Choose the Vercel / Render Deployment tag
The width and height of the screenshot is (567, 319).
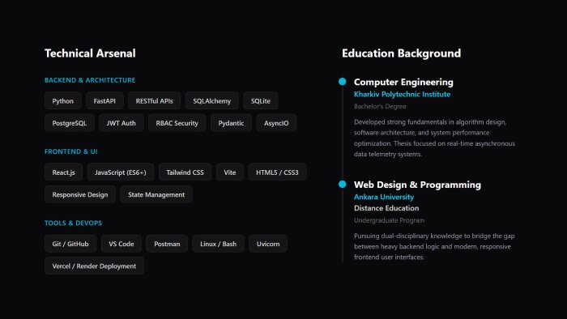[95, 266]
